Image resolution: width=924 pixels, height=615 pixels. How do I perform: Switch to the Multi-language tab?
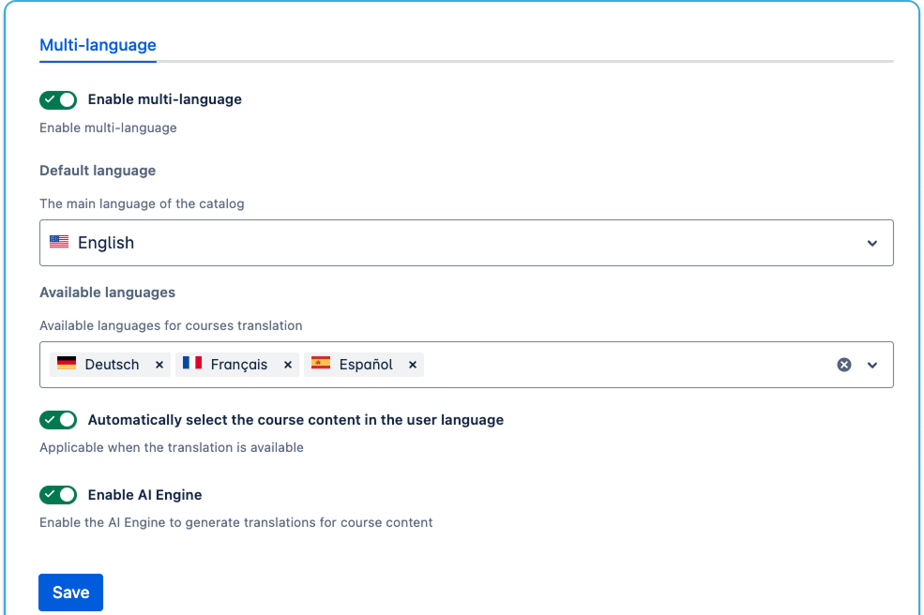[x=98, y=45]
